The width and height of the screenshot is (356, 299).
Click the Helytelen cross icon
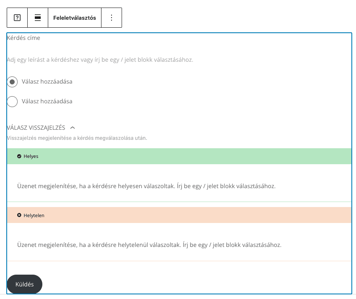(x=19, y=215)
